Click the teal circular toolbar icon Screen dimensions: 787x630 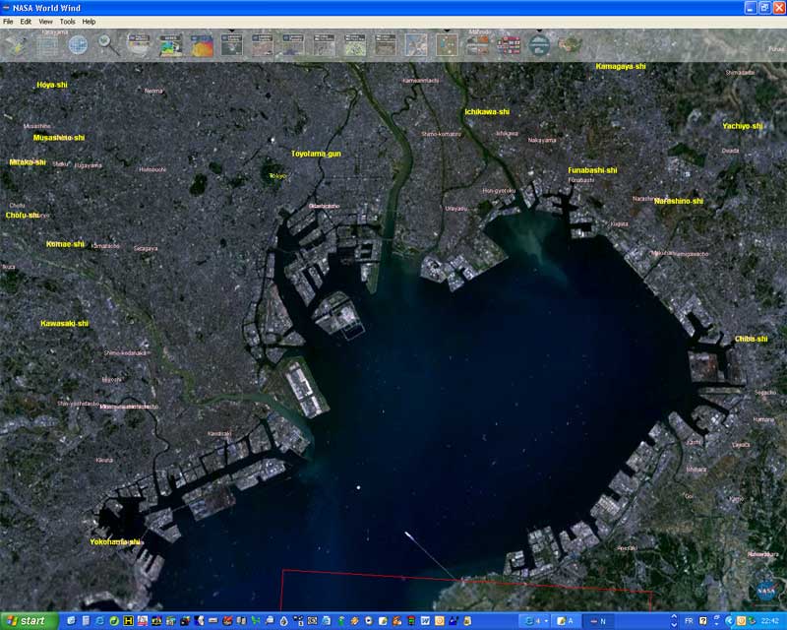point(539,44)
